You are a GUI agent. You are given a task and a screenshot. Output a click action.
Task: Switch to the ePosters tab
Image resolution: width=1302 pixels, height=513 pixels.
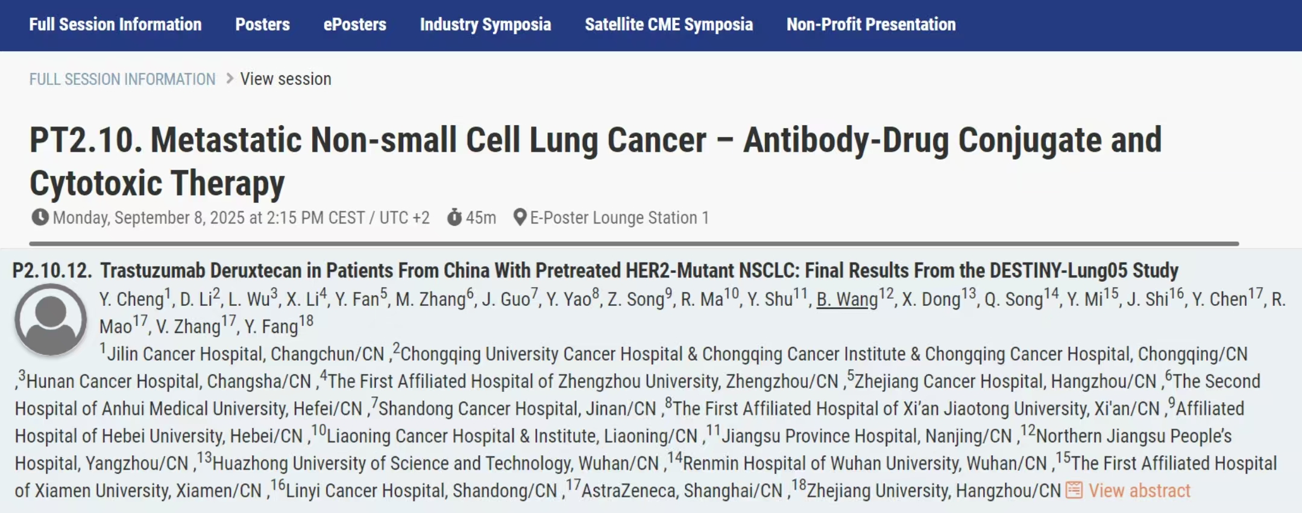click(x=354, y=25)
